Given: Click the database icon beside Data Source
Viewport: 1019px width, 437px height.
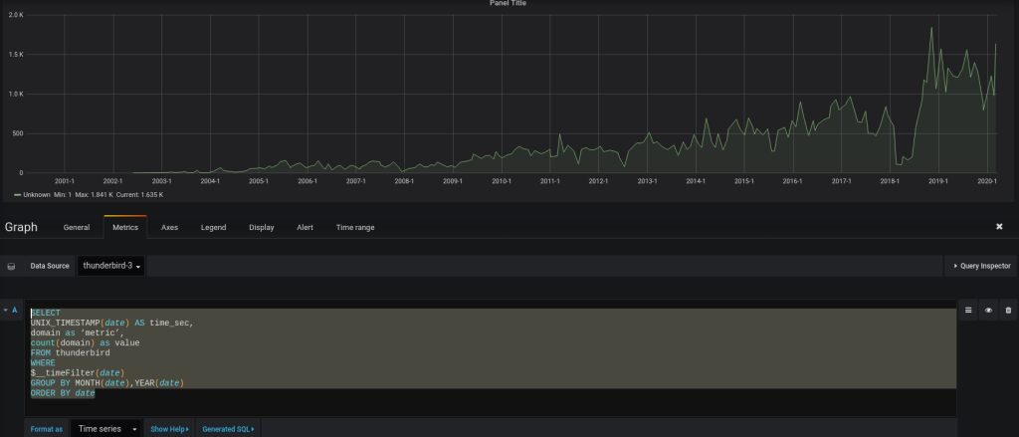Looking at the screenshot, I should (x=12, y=267).
